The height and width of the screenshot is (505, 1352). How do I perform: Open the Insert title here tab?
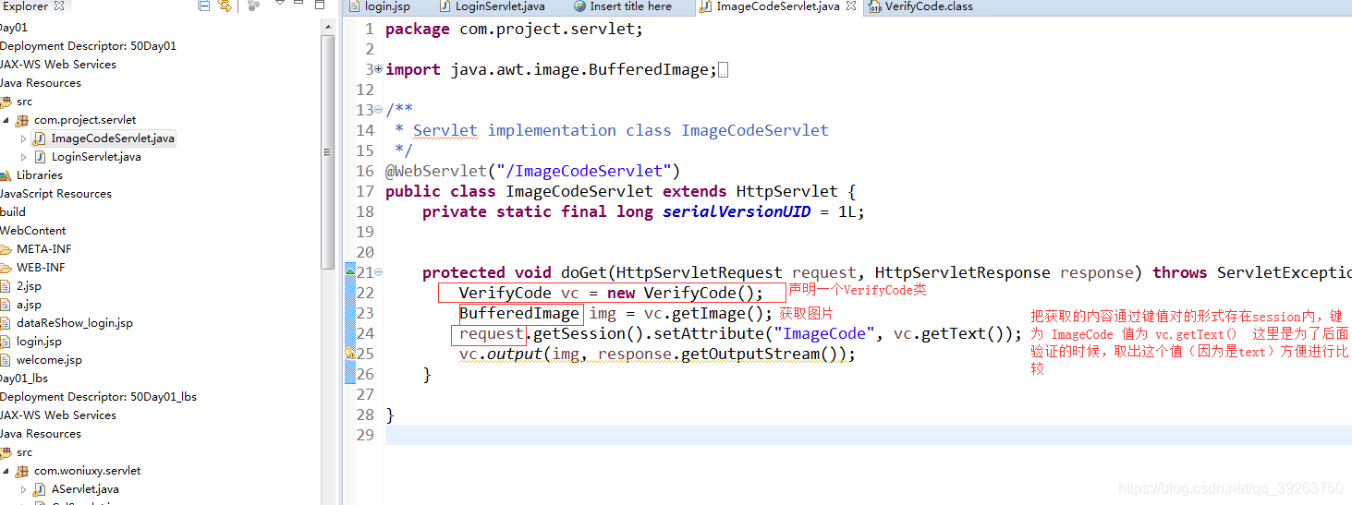[622, 6]
